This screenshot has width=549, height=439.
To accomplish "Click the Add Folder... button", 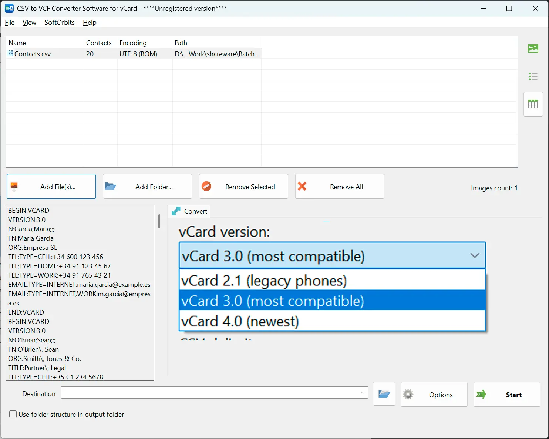I will point(147,187).
